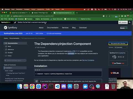Go to Documentation in the breadcrumb
This screenshot has width=133, height=99.
tap(14, 38)
